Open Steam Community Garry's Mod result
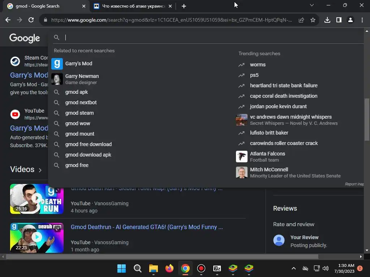This screenshot has width=370, height=277. 29,75
